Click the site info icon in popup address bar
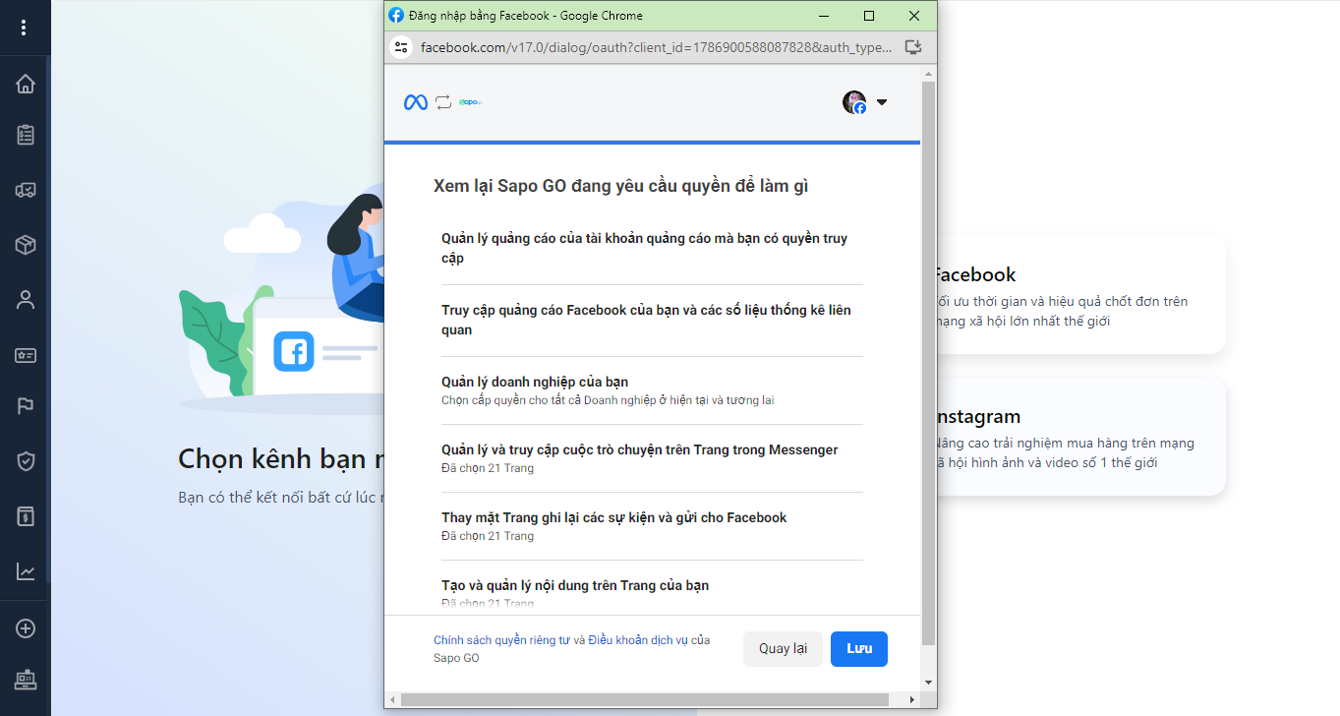This screenshot has width=1340, height=716. tap(400, 47)
